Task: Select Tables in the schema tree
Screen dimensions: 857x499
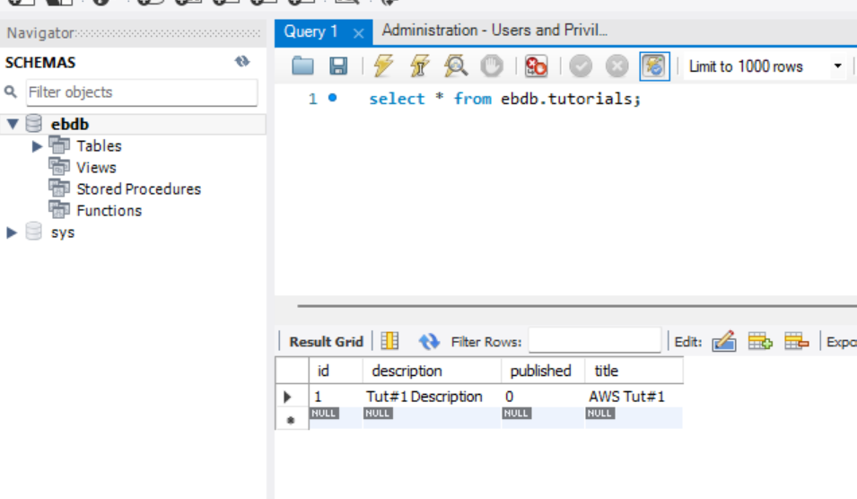Action: tap(99, 146)
